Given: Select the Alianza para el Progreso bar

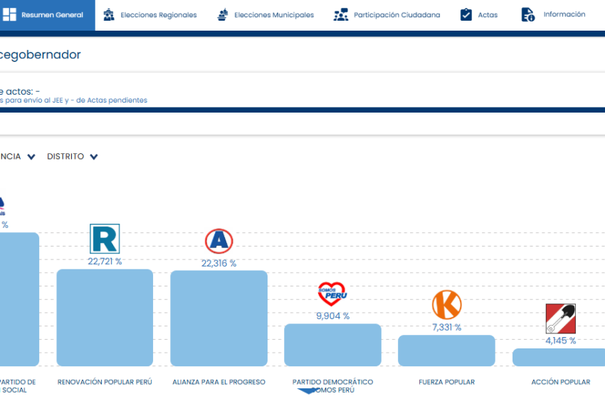Looking at the screenshot, I should point(219,318).
